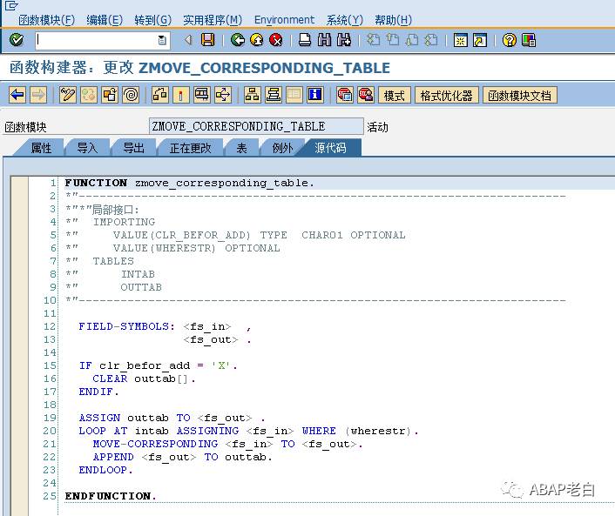Click the line 16 CLEAR outtab[] statement
Image resolution: width=615 pixels, height=516 pixels.
pos(144,379)
